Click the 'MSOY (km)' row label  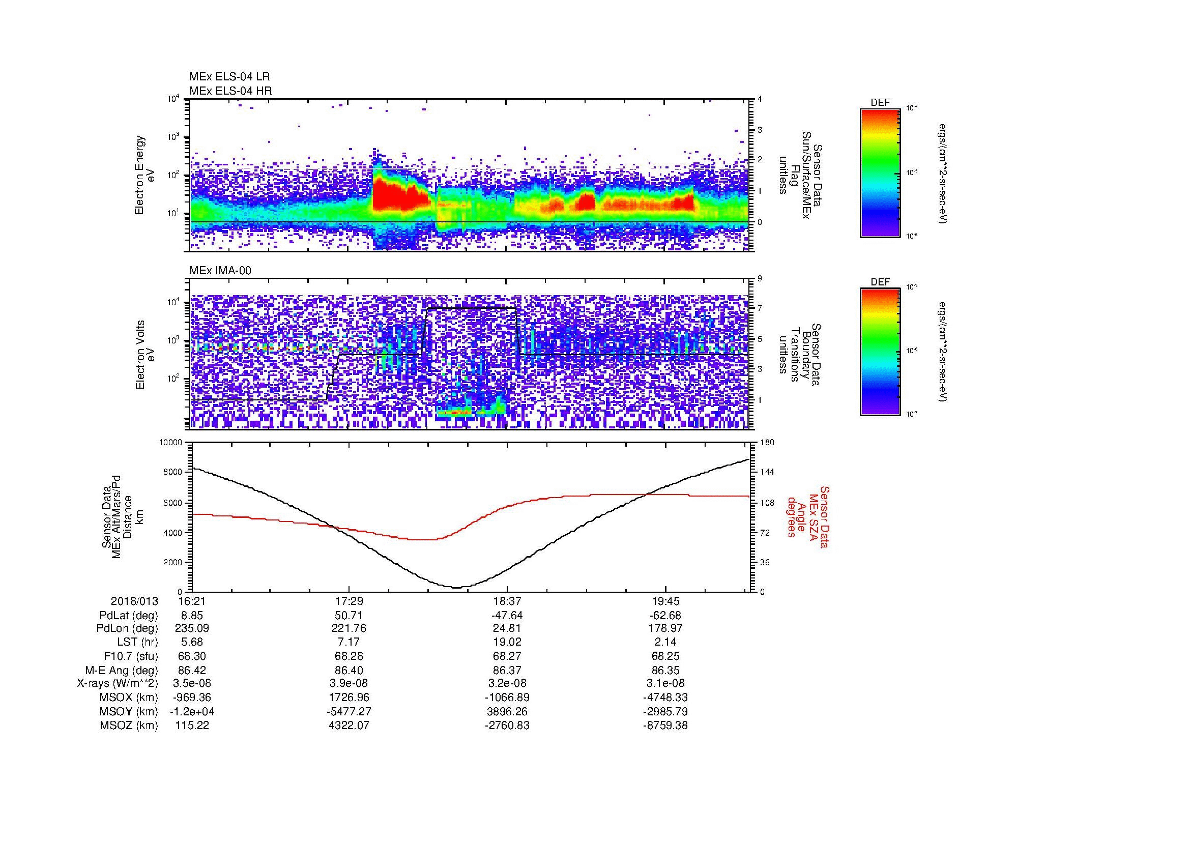(129, 711)
